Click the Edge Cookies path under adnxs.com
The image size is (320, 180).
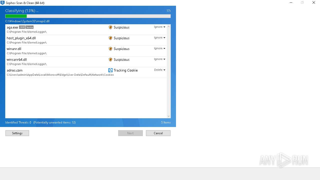click(60, 75)
